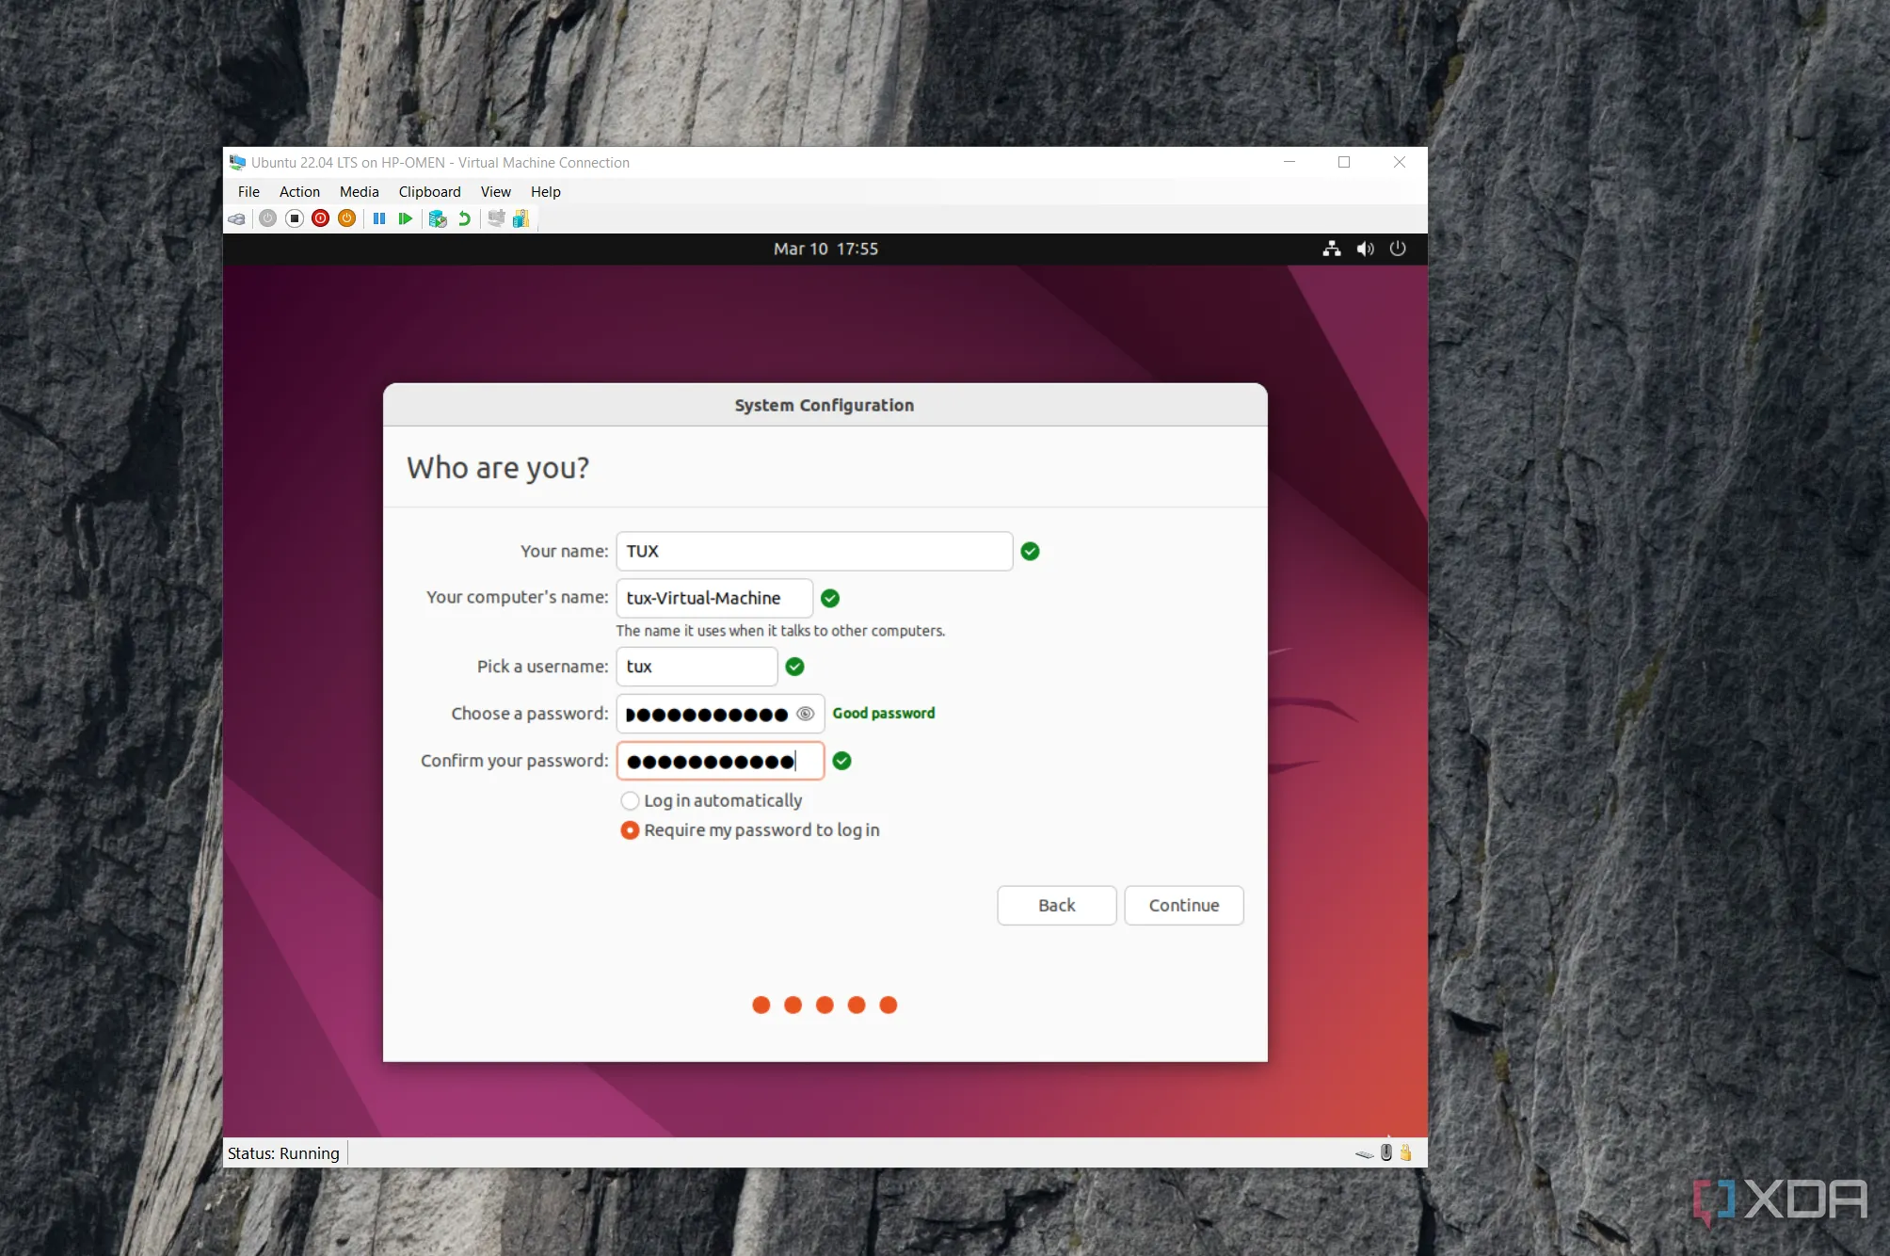Image resolution: width=1890 pixels, height=1256 pixels.
Task: Open the Clipboard menu
Action: tap(429, 191)
